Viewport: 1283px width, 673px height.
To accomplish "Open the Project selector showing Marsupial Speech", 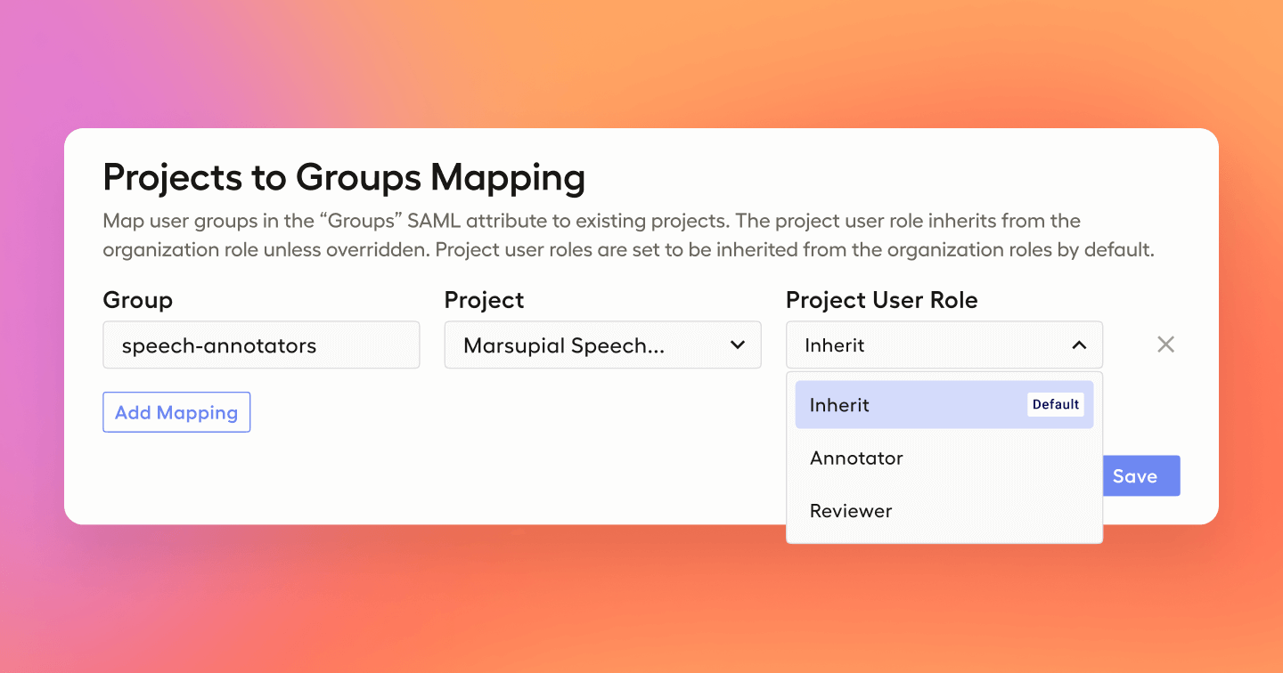I will 602,345.
